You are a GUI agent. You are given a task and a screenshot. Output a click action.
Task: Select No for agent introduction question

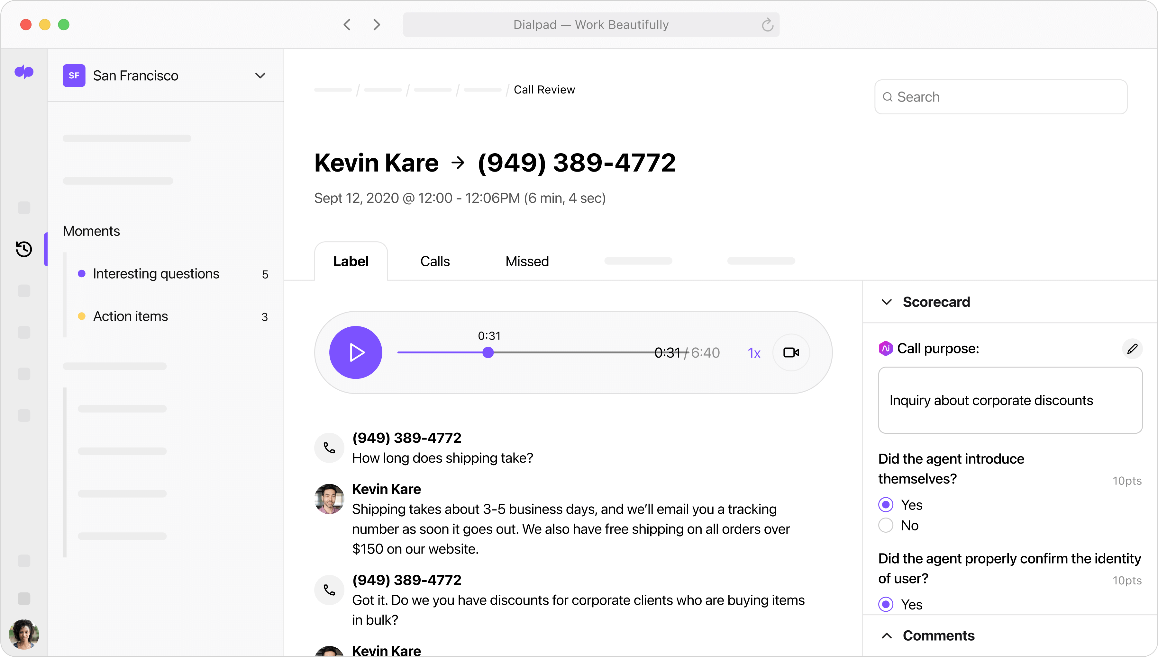point(886,525)
